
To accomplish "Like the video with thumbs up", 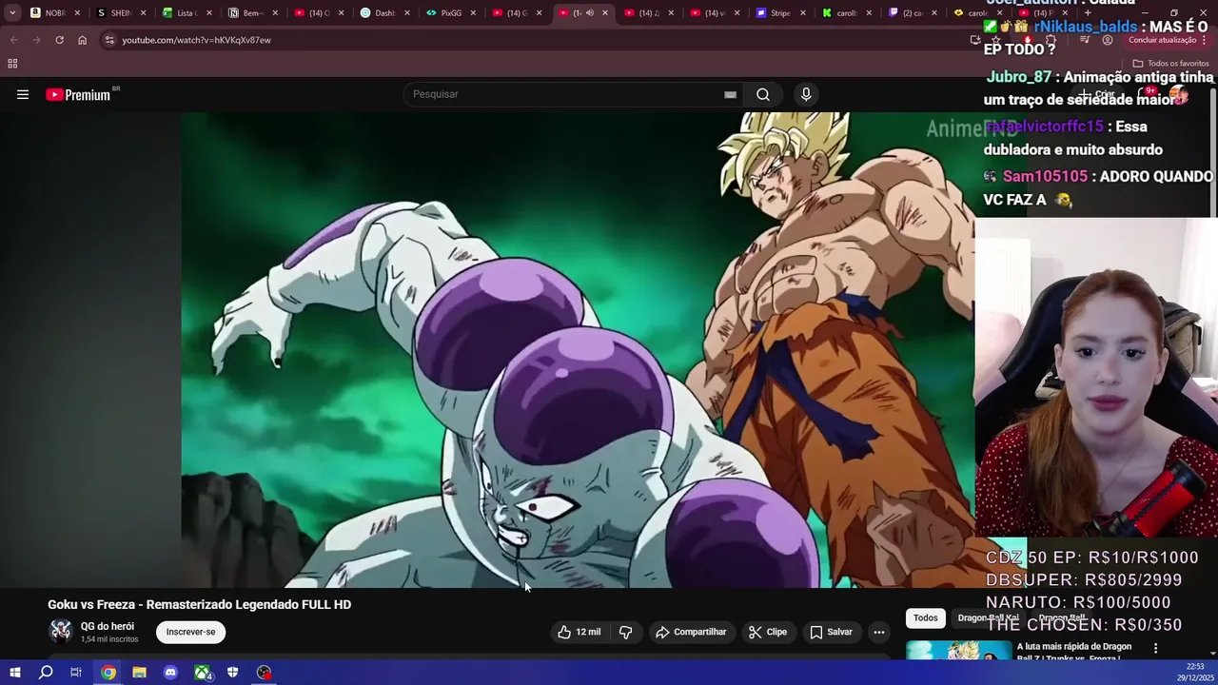I will click(x=579, y=632).
